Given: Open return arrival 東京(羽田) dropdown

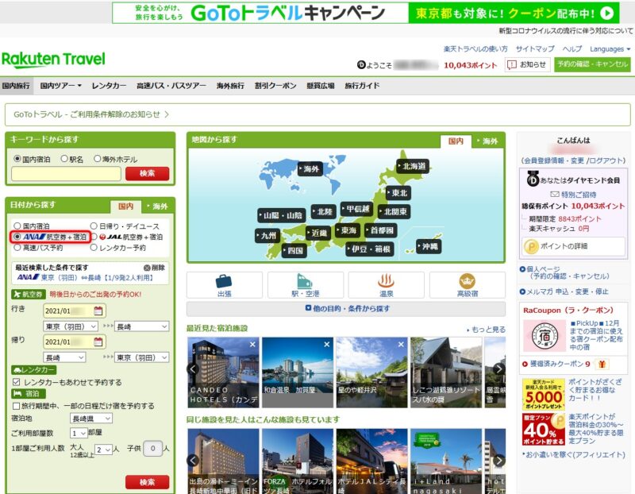Looking at the screenshot, I should pos(142,357).
